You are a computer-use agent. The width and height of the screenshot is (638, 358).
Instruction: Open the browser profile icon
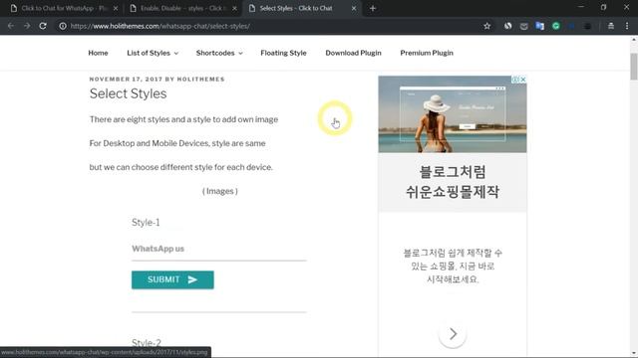611,26
